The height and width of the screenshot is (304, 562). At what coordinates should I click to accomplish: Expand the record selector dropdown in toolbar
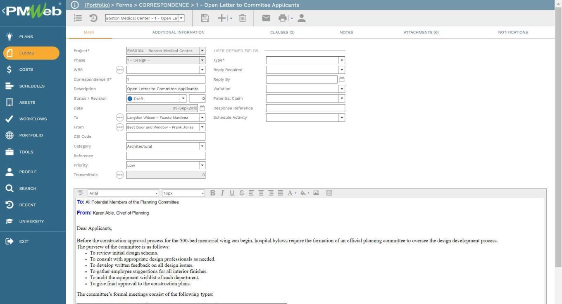click(181, 18)
